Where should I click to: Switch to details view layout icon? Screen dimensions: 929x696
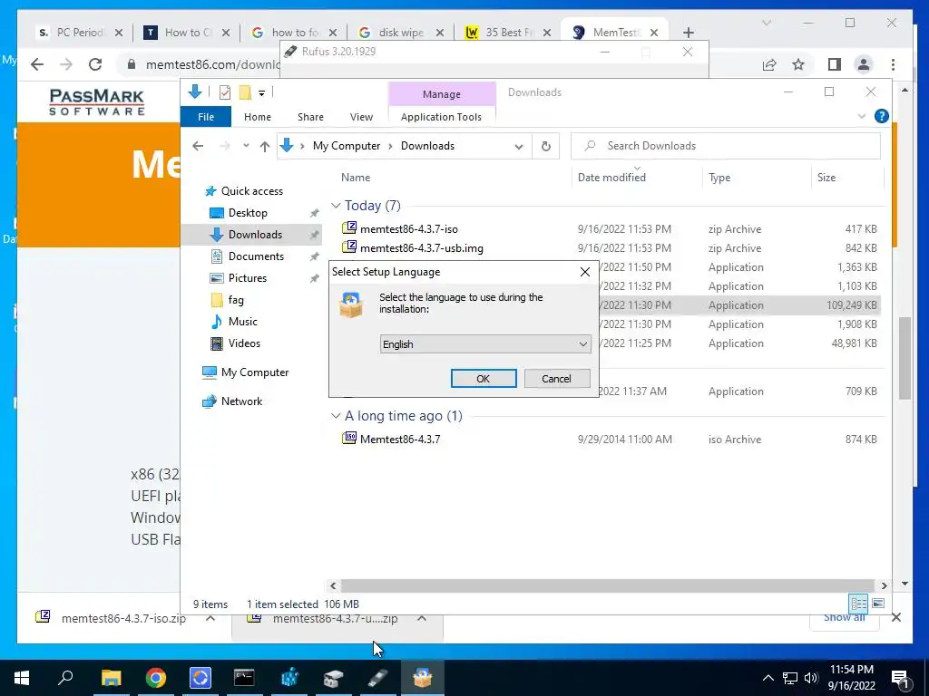click(x=858, y=604)
